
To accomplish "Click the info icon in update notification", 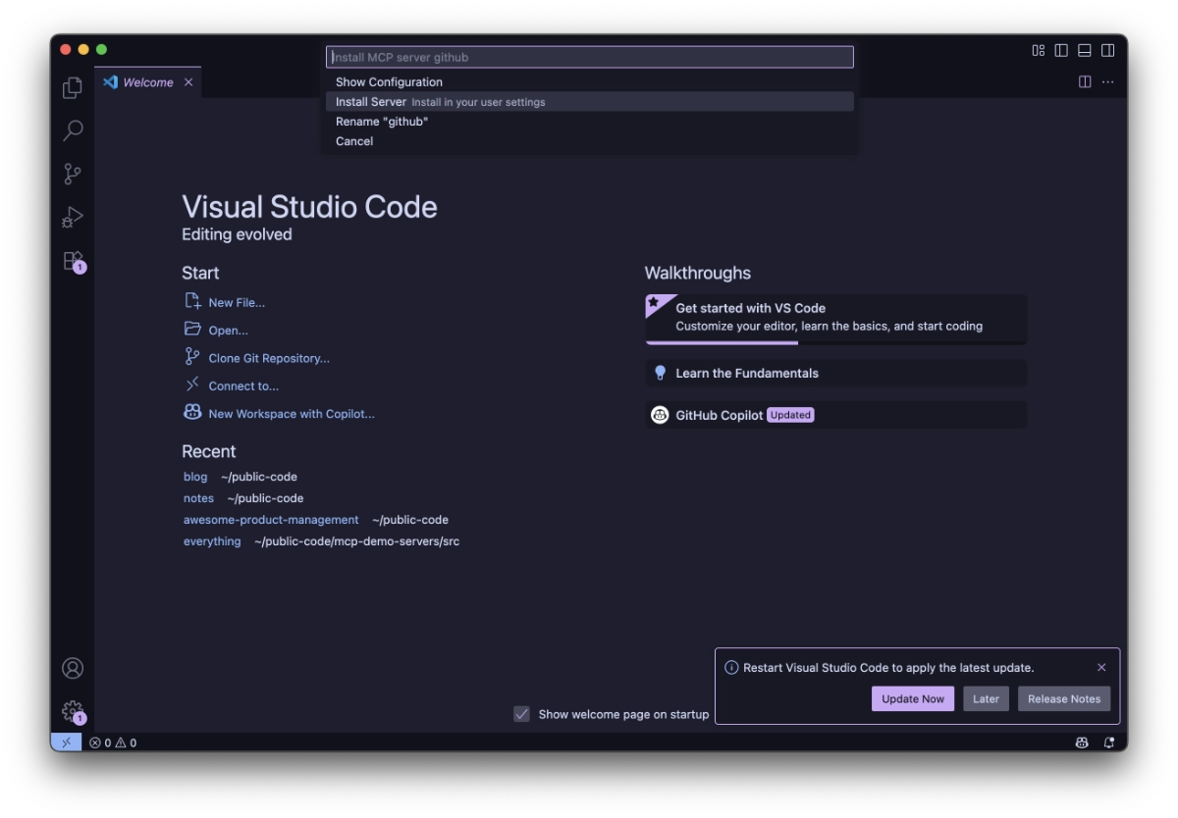I will point(731,667).
